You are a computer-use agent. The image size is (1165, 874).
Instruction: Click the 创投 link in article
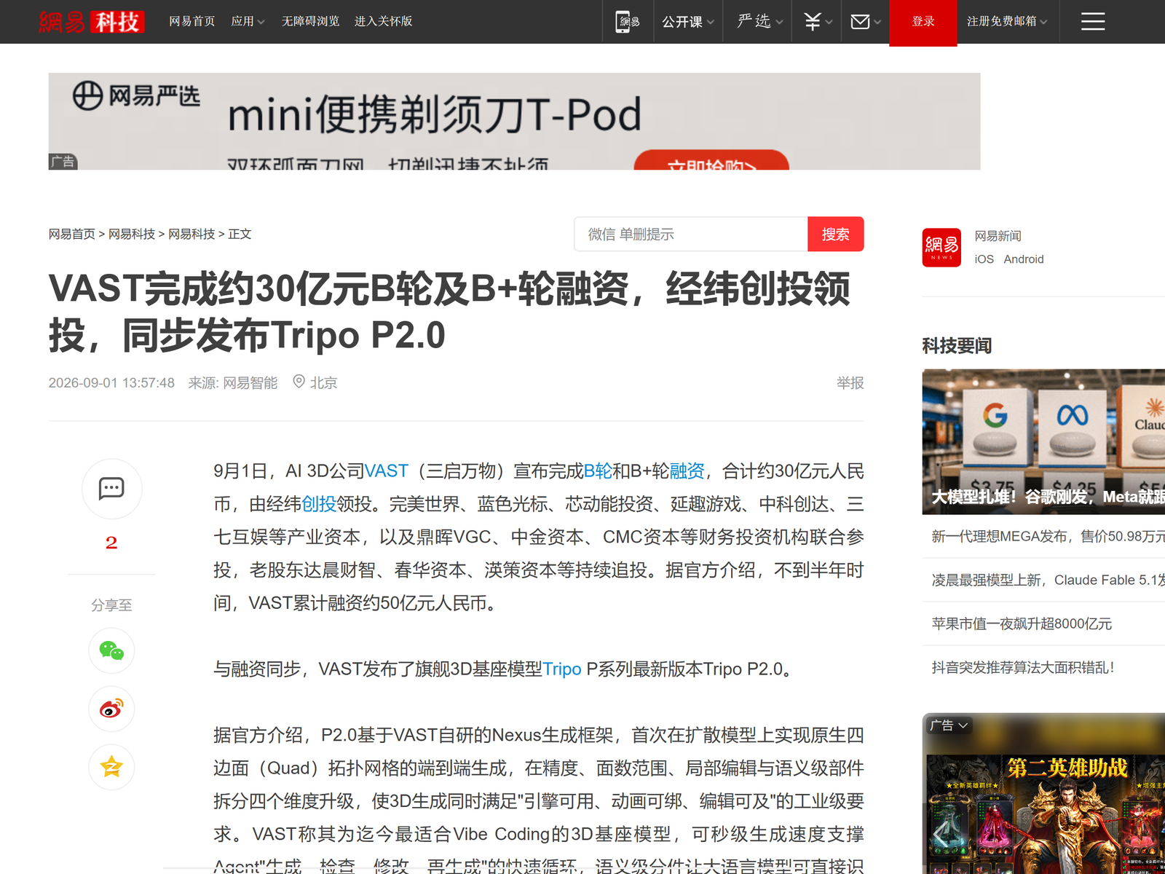click(319, 504)
